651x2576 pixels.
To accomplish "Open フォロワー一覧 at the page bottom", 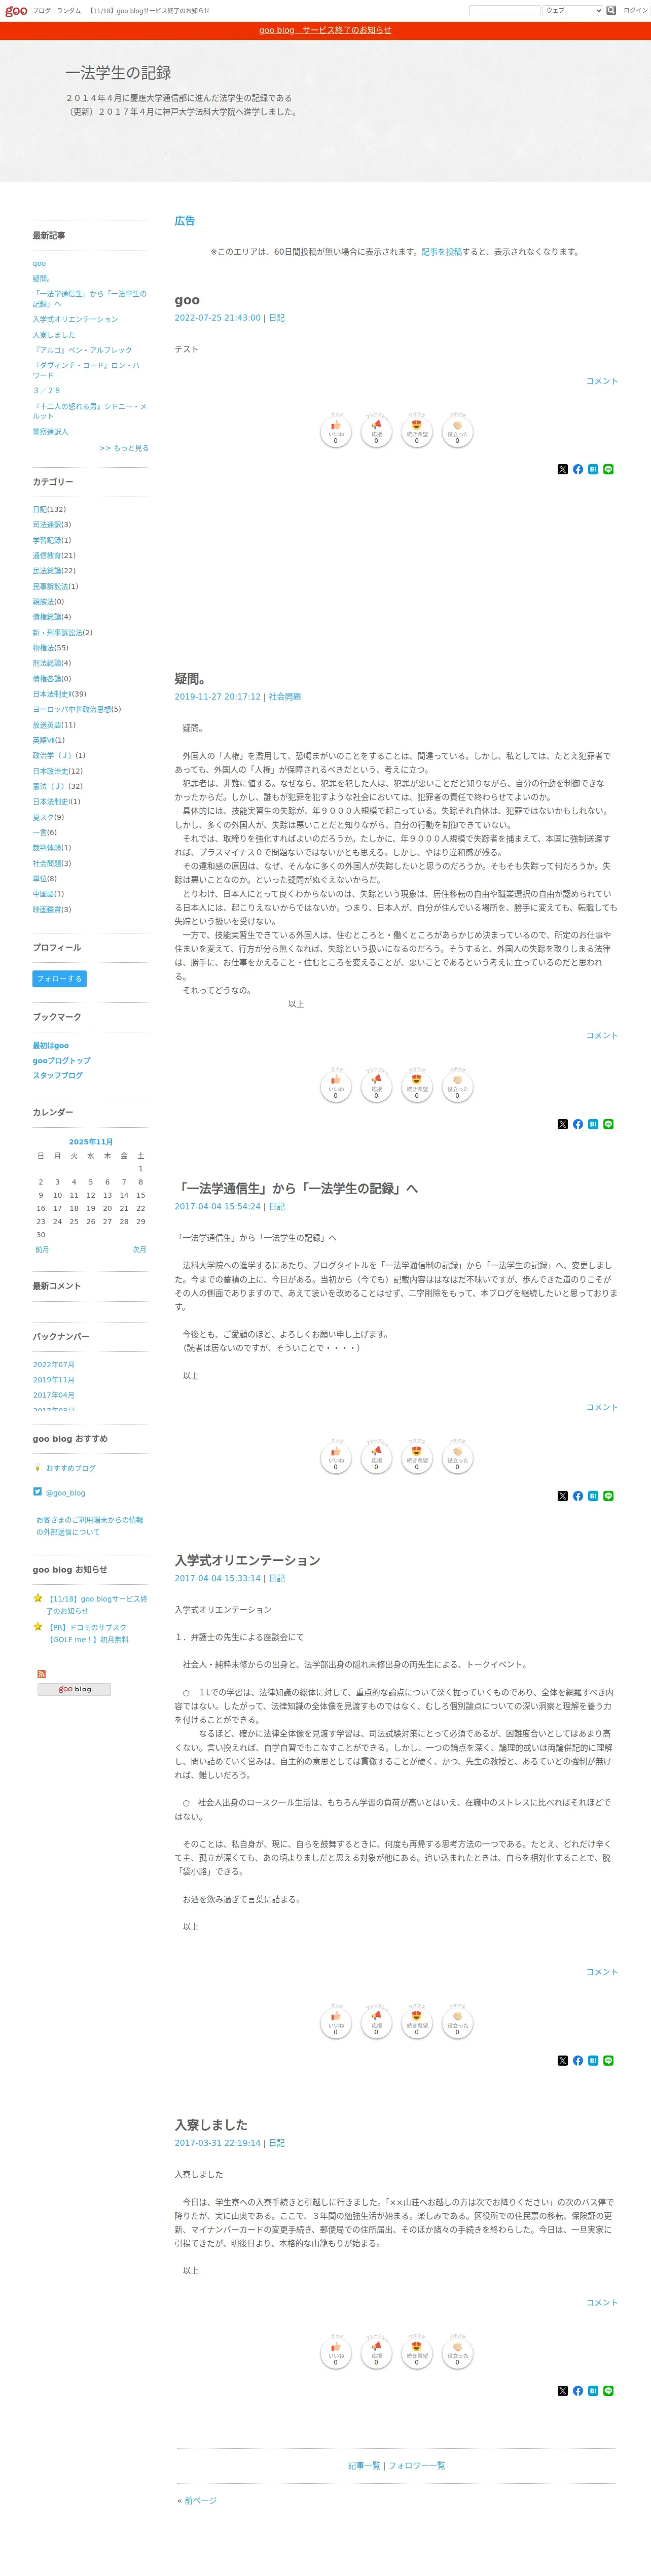I will pyautogui.click(x=417, y=2466).
